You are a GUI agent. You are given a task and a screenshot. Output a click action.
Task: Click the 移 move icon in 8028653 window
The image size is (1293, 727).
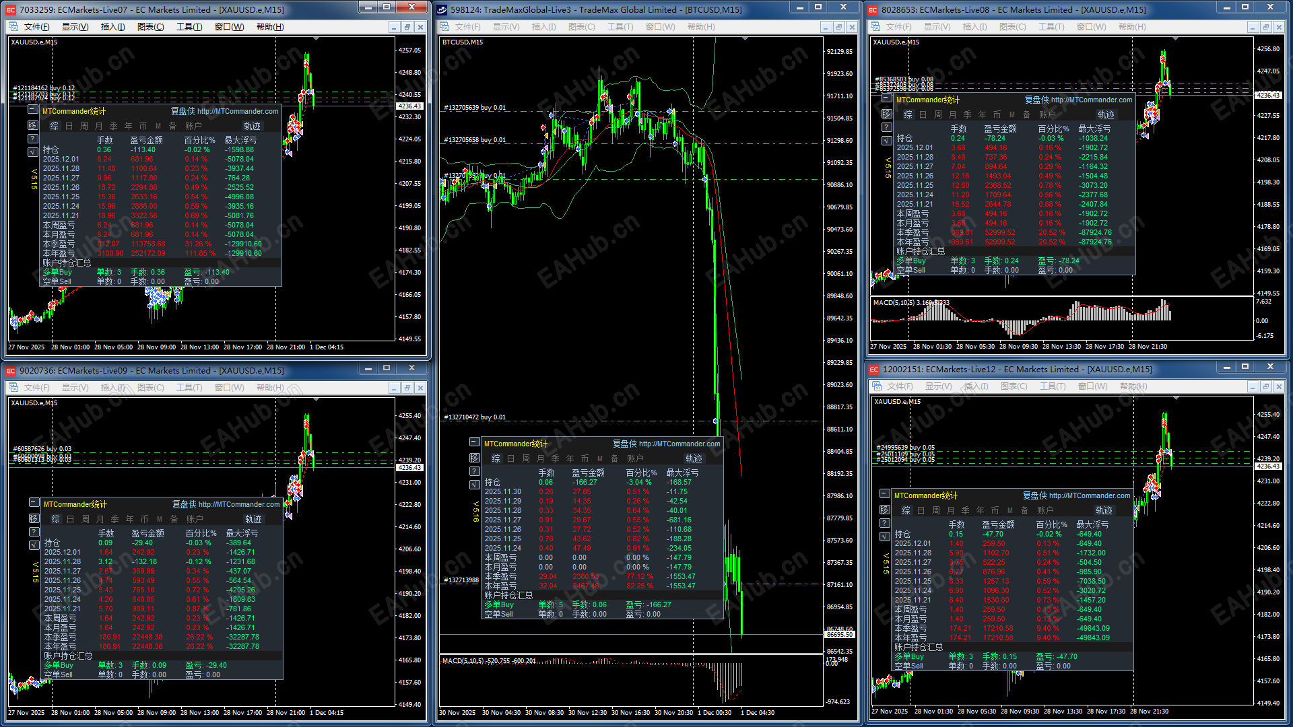coord(886,114)
